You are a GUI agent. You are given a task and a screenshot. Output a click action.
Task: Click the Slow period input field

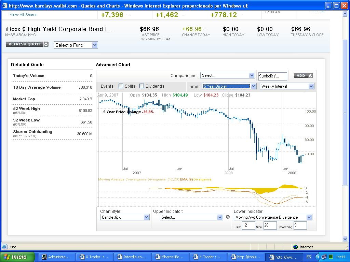[x=270, y=225]
